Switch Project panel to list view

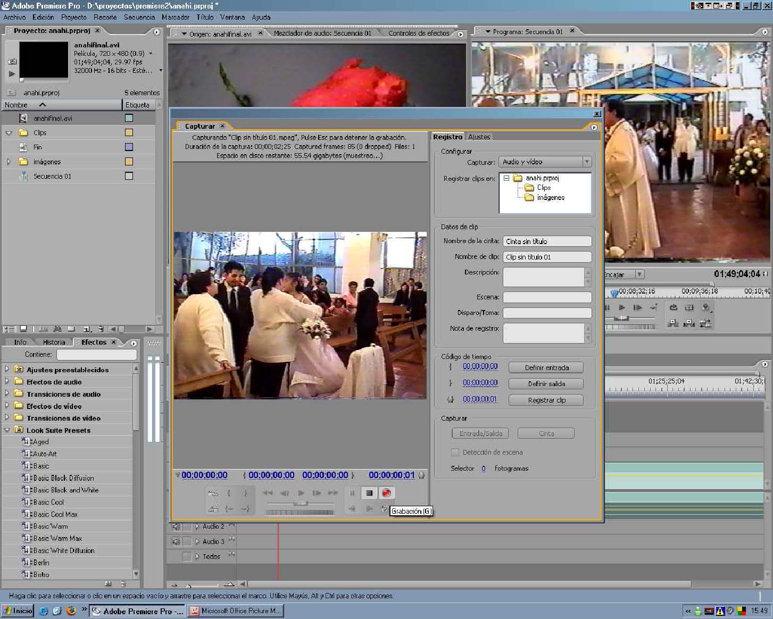click(x=10, y=329)
